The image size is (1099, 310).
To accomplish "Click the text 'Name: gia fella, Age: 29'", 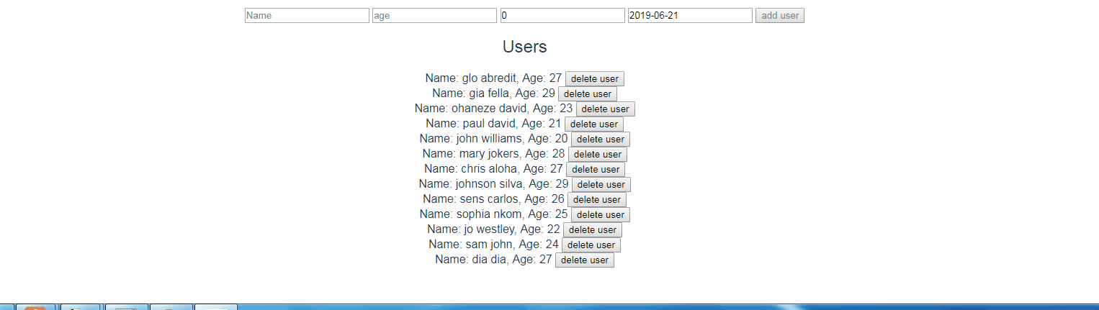I will pyautogui.click(x=493, y=94).
